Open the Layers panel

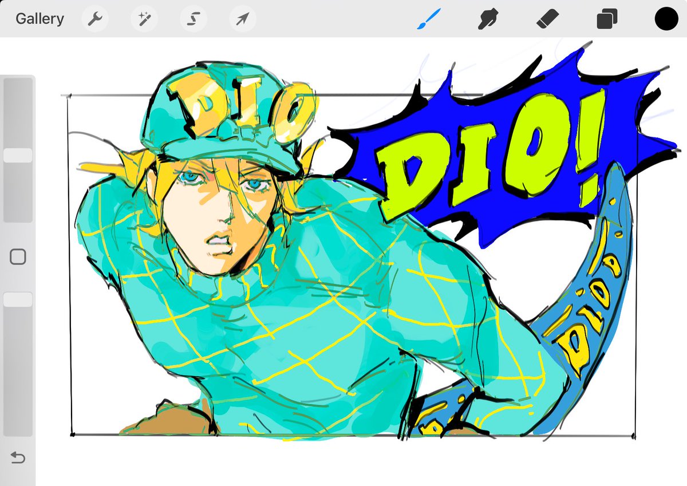point(607,19)
